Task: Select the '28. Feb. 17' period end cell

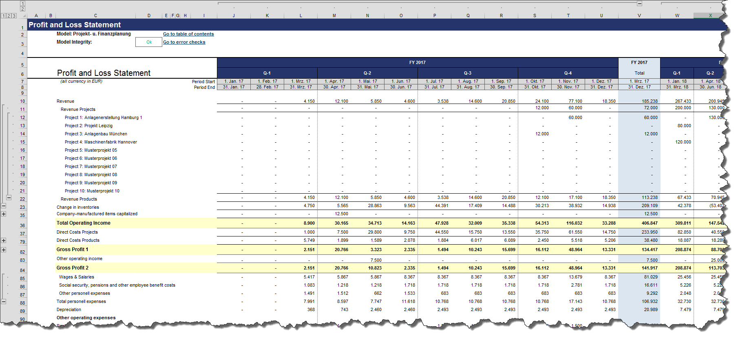Action: (x=267, y=87)
